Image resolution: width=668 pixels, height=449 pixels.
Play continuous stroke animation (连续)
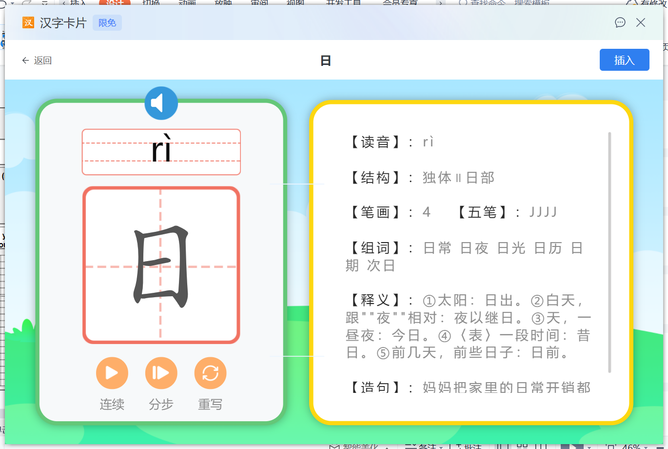(x=112, y=373)
